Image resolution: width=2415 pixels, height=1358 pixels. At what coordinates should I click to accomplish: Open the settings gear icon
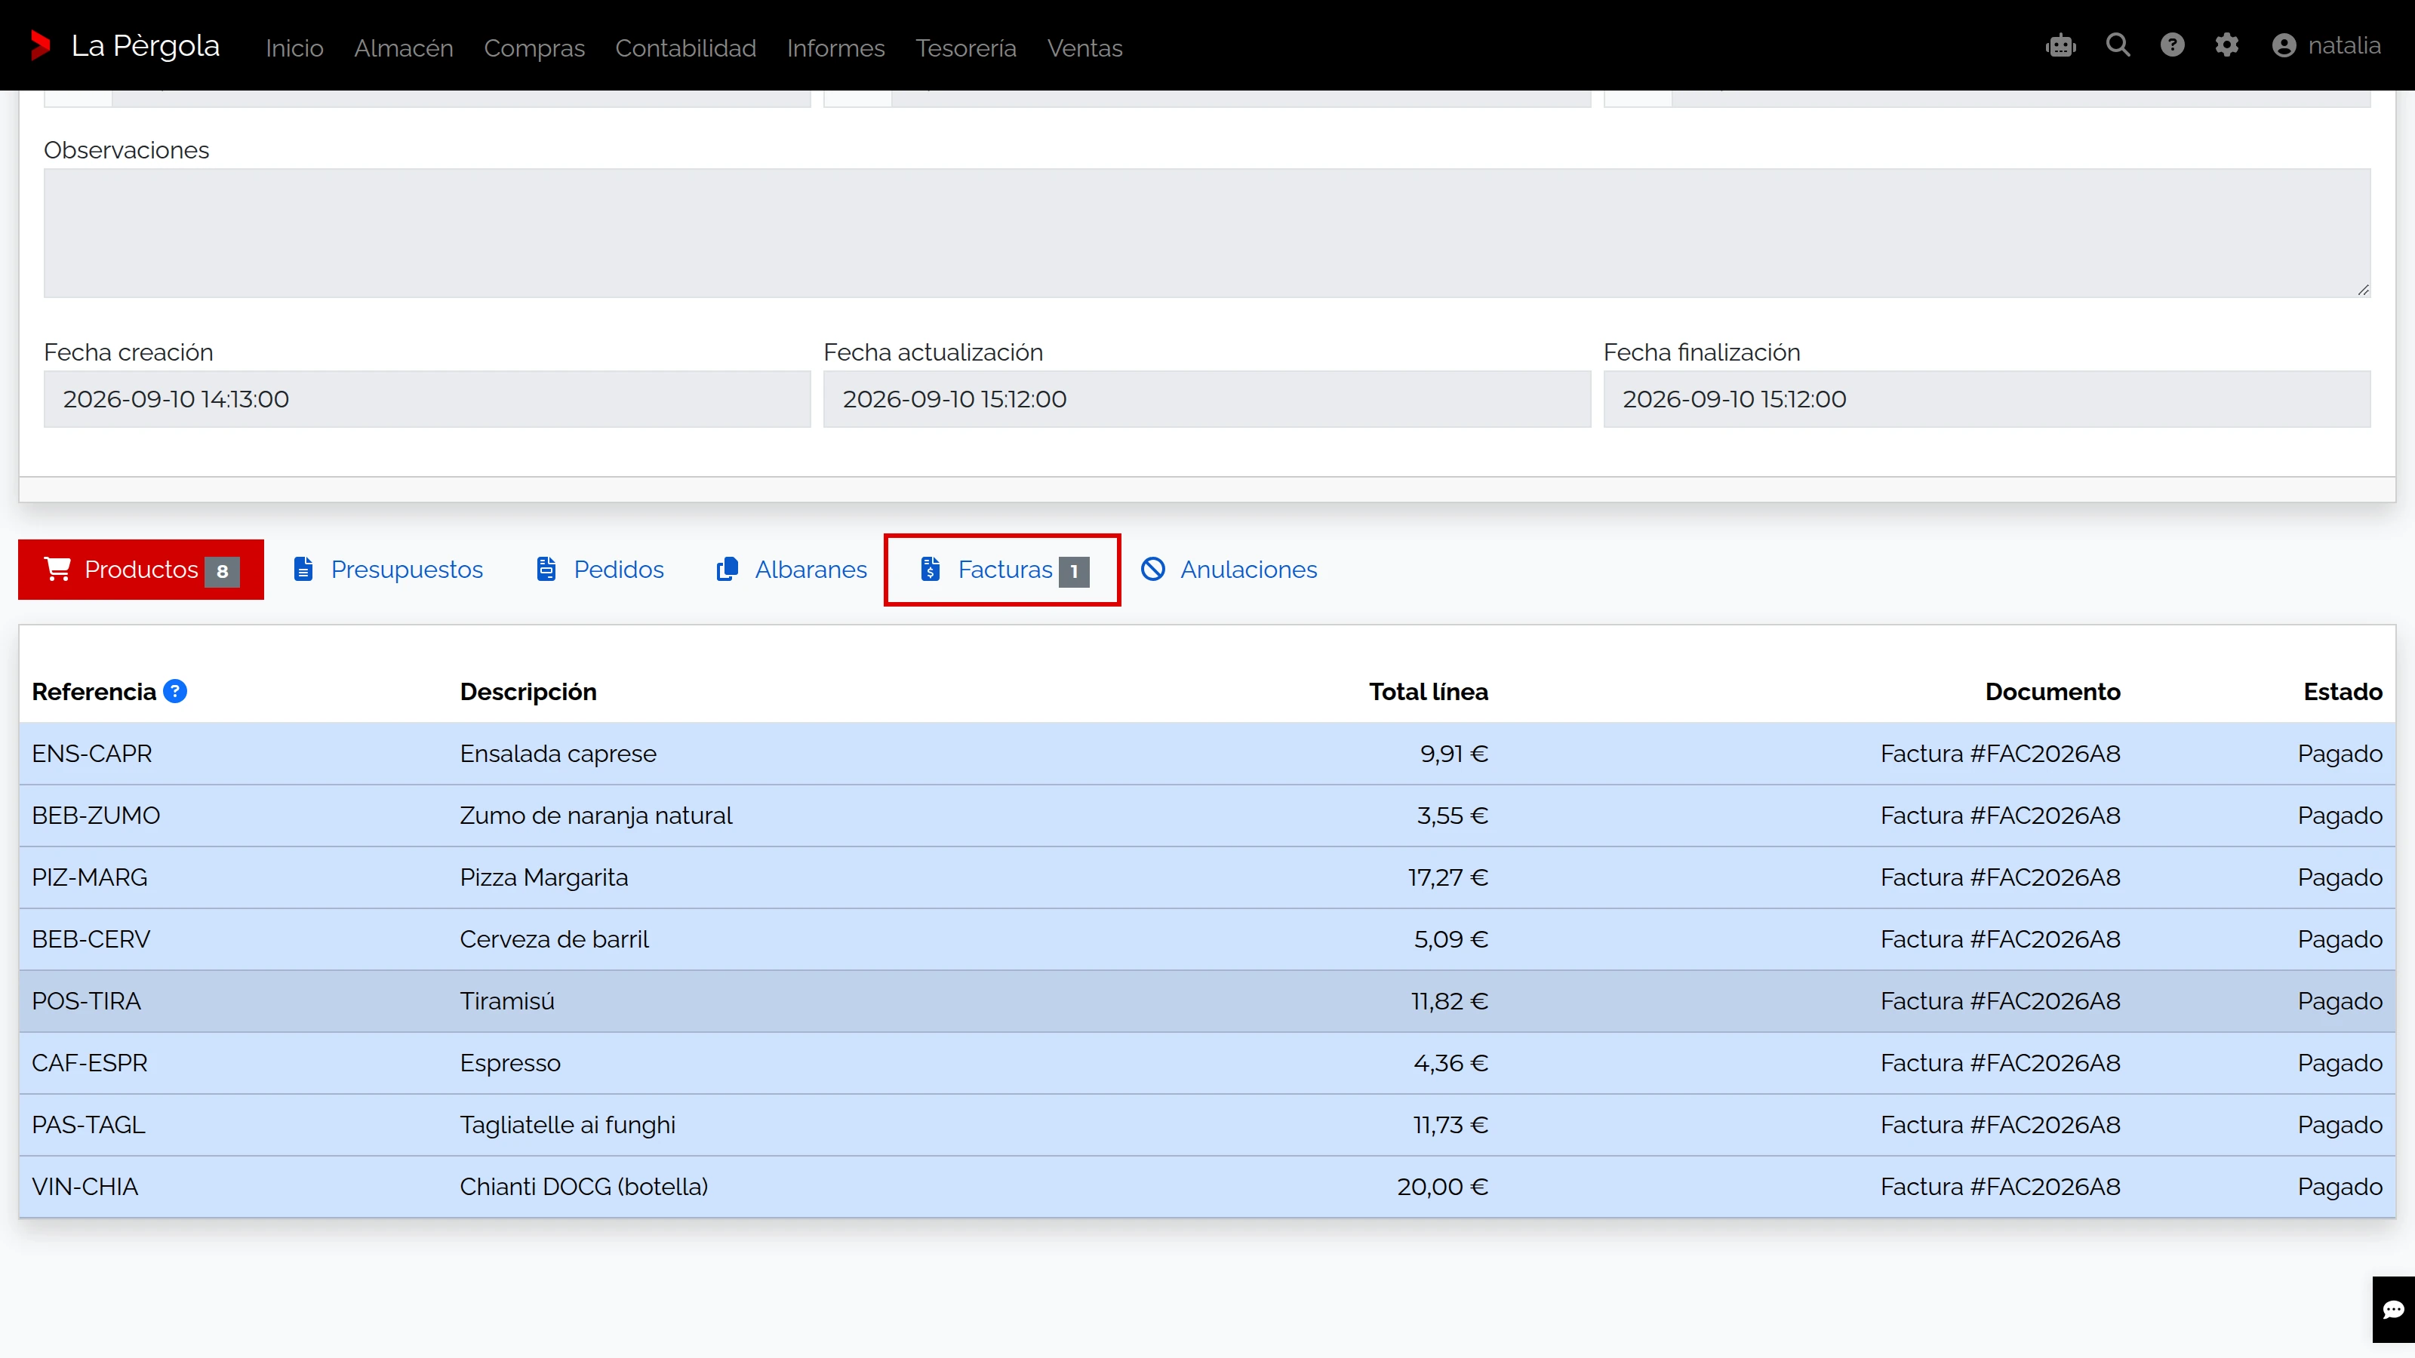(x=2226, y=45)
